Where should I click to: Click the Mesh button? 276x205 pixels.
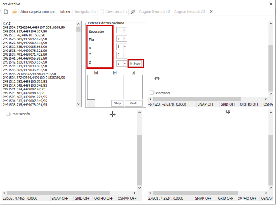pyautogui.click(x=133, y=103)
